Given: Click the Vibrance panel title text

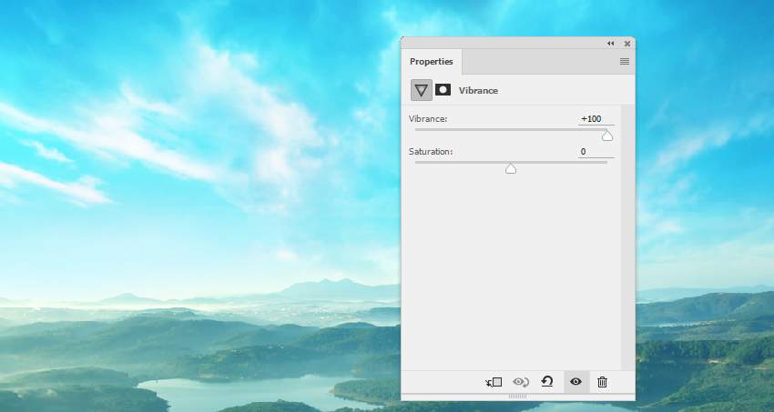Looking at the screenshot, I should pos(478,91).
